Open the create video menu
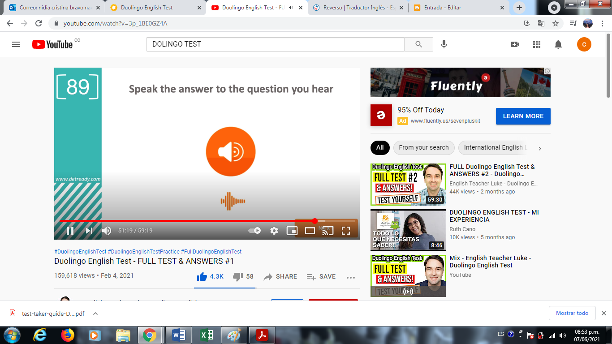Viewport: 612px width, 344px height. click(515, 44)
